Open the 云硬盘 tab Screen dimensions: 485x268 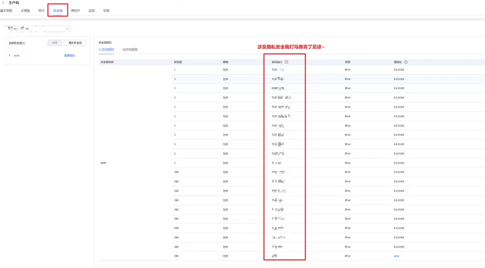point(25,11)
